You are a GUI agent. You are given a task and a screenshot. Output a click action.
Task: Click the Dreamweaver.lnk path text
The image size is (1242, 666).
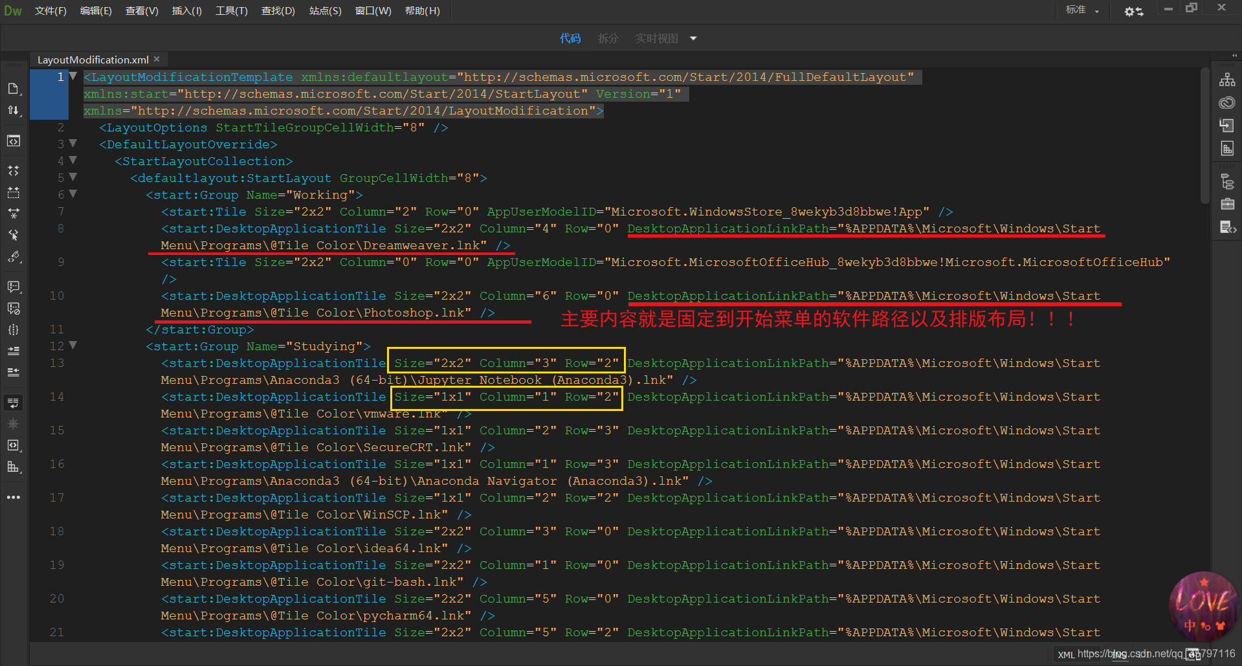(x=421, y=245)
